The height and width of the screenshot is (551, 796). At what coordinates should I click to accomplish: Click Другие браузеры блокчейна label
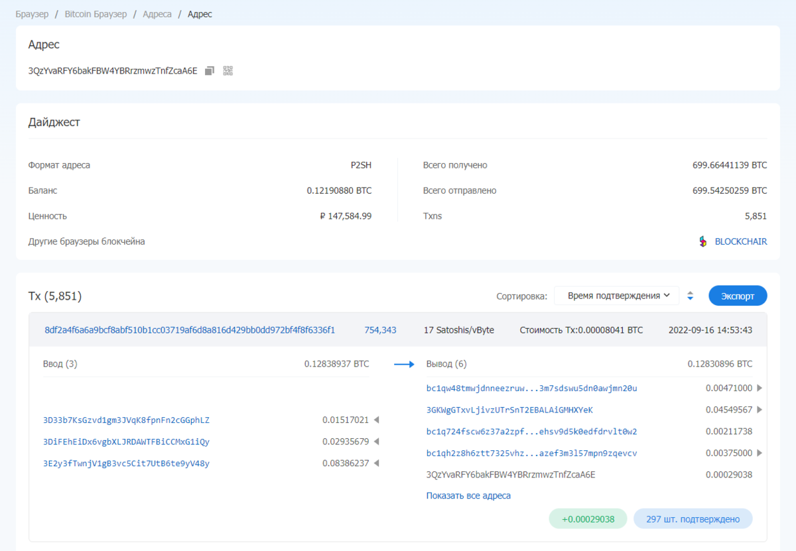coord(86,242)
